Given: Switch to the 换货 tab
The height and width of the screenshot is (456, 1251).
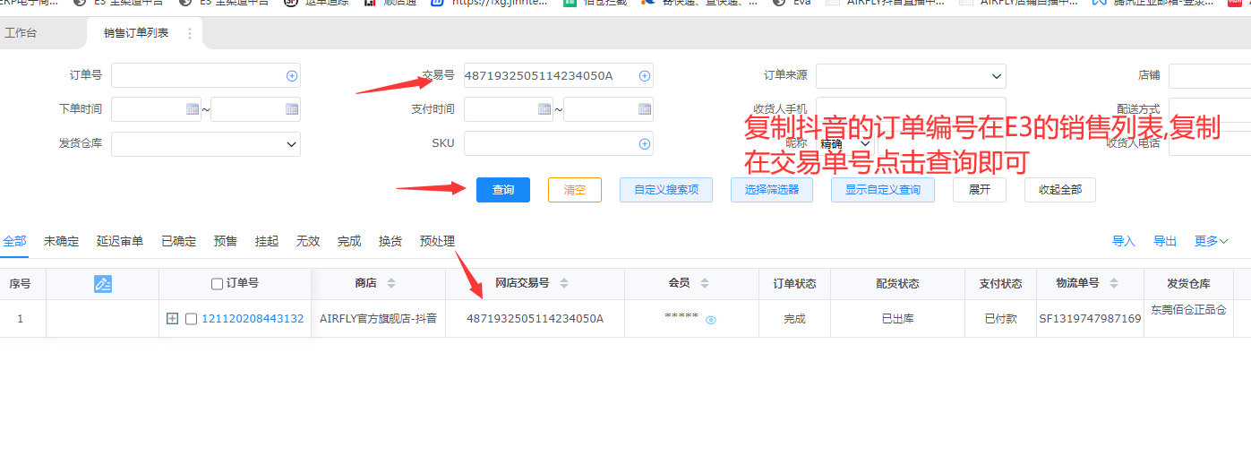Looking at the screenshot, I should pos(390,241).
